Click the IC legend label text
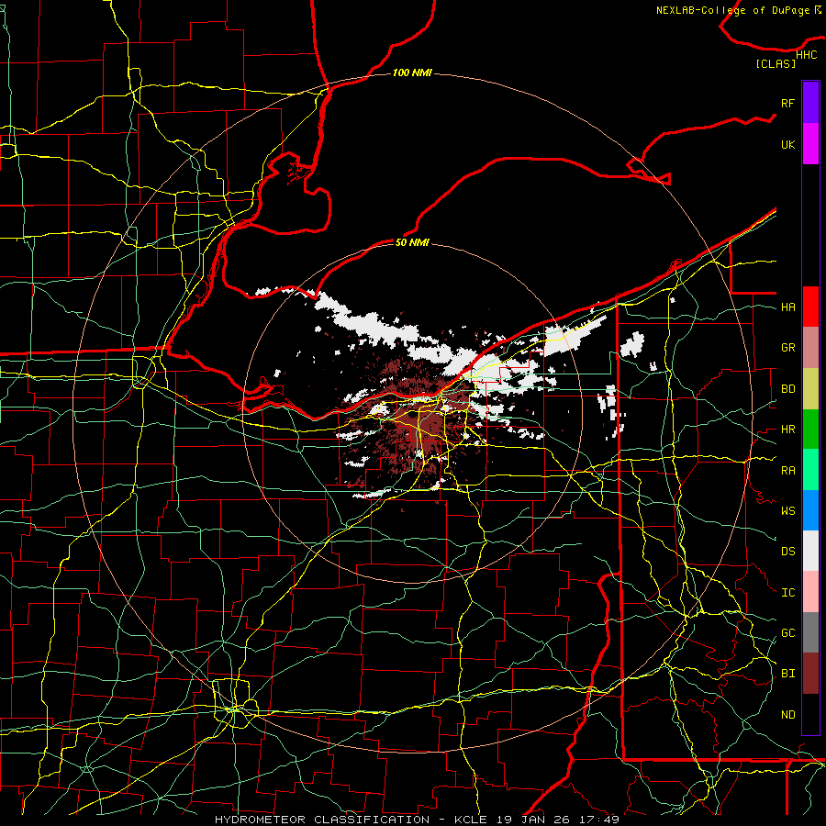This screenshot has height=826, width=826. tap(787, 593)
